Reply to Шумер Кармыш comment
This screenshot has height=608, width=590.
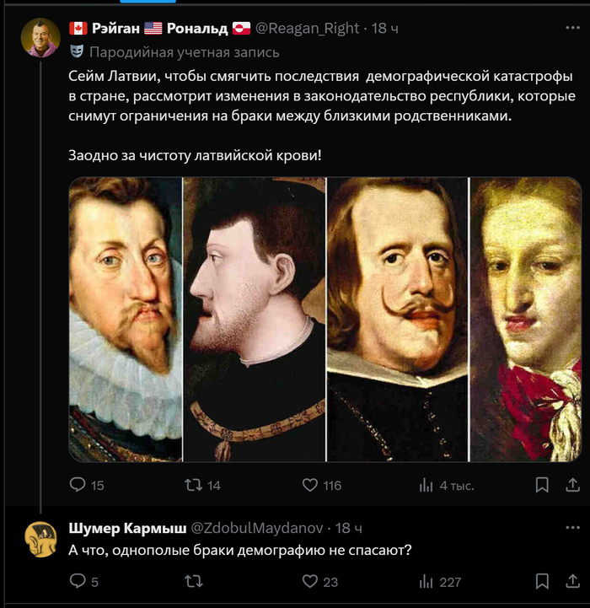78,581
